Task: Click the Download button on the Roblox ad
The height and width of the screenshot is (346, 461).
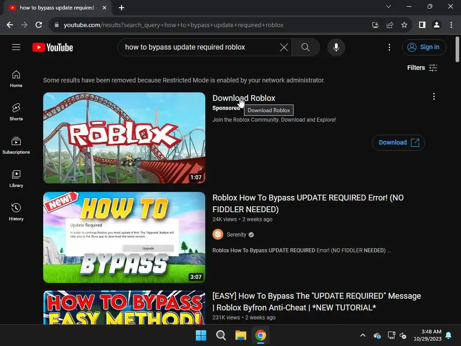Action: [x=398, y=143]
